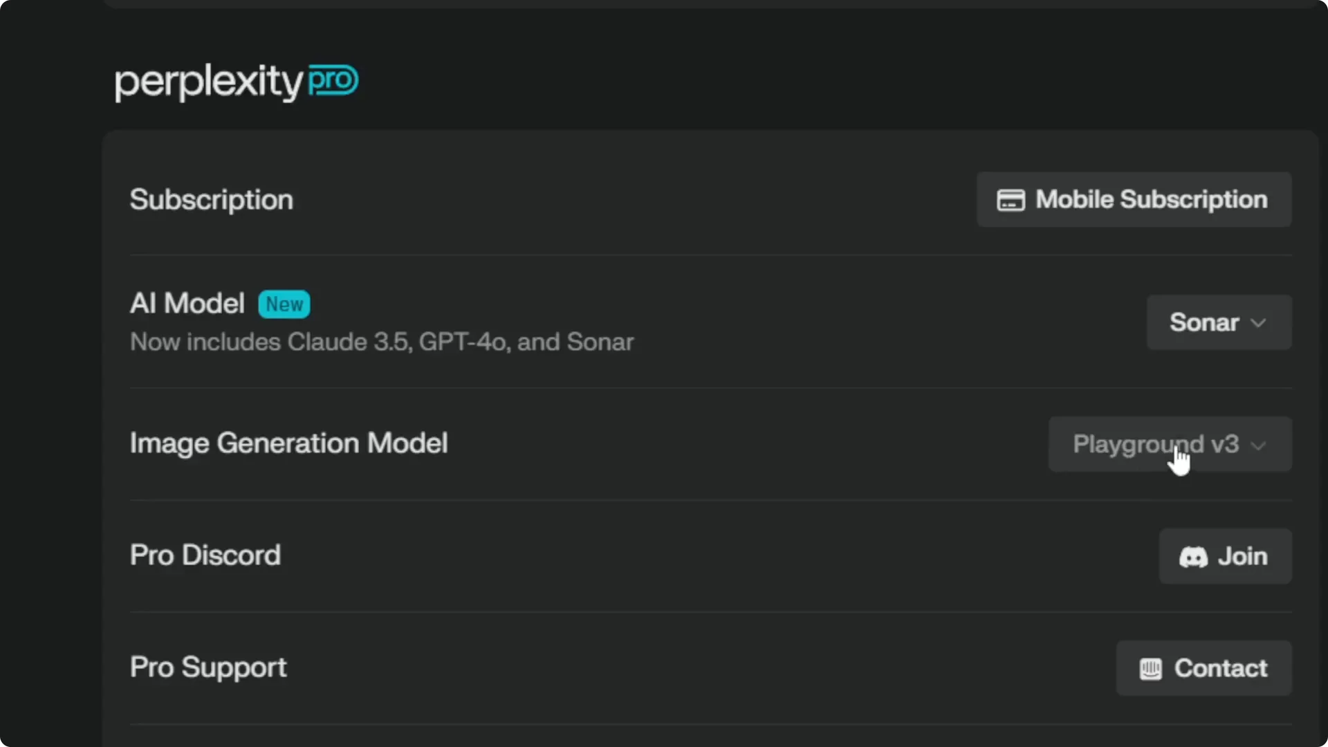Click the Claude 3.5 description text line
This screenshot has height=747, width=1328.
click(382, 342)
